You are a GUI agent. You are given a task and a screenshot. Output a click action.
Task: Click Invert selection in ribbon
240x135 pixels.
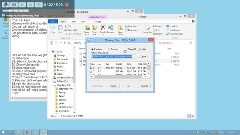pyautogui.click(x=175, y=34)
